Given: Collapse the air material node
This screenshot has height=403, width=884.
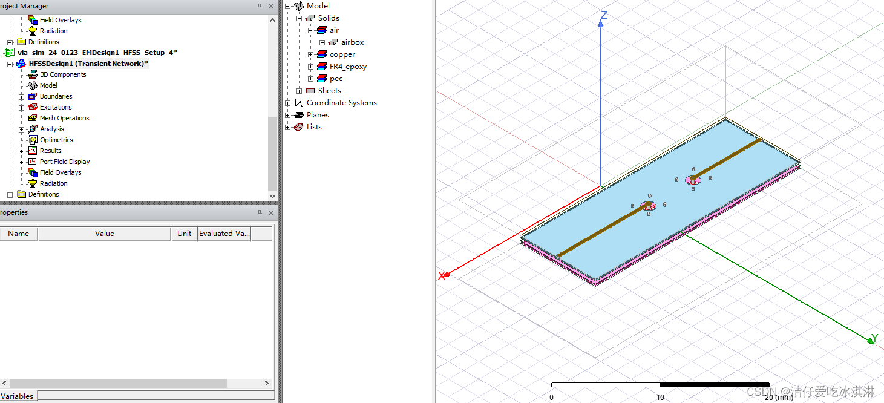Looking at the screenshot, I should click(310, 30).
